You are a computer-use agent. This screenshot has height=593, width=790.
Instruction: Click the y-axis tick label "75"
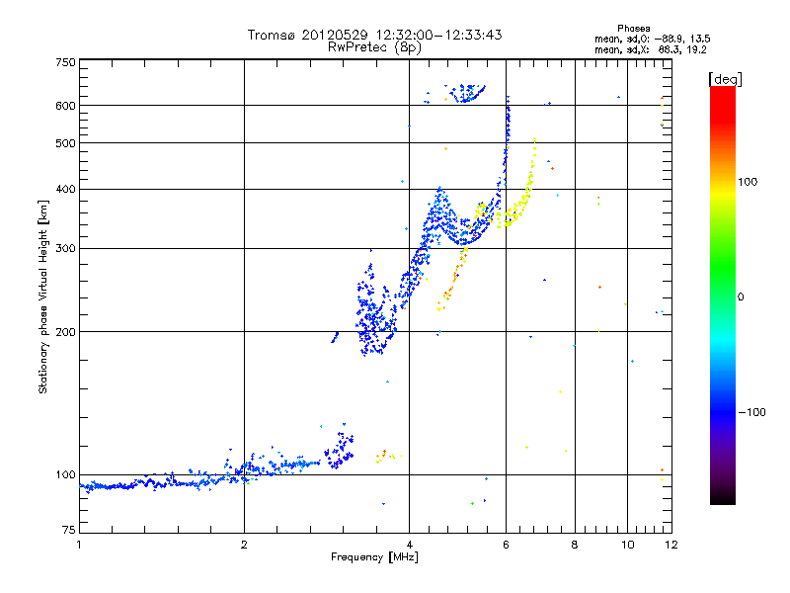(69, 530)
